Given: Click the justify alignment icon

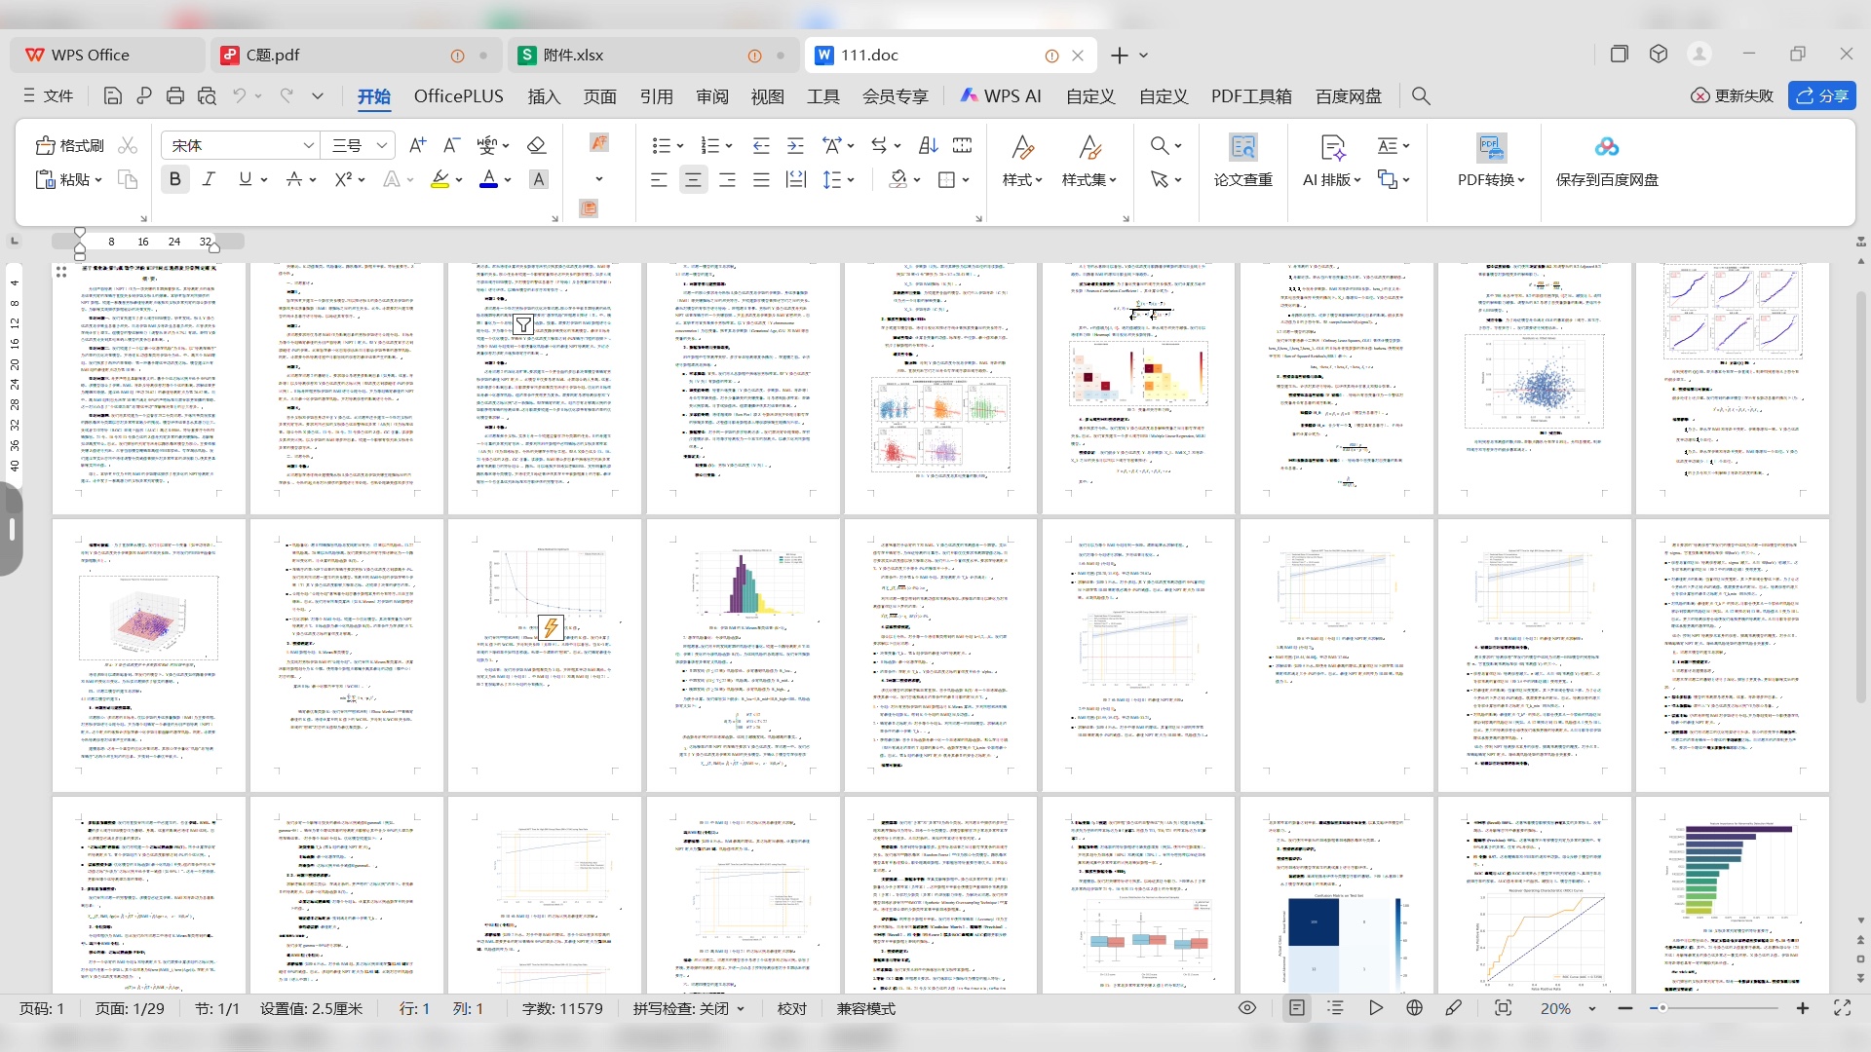Looking at the screenshot, I should (x=761, y=179).
